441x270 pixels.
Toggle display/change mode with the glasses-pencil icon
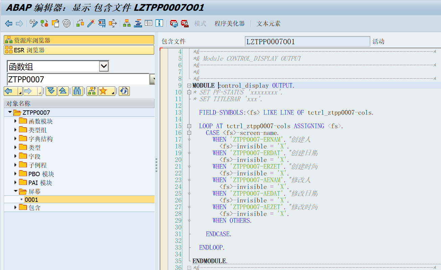[x=33, y=23]
